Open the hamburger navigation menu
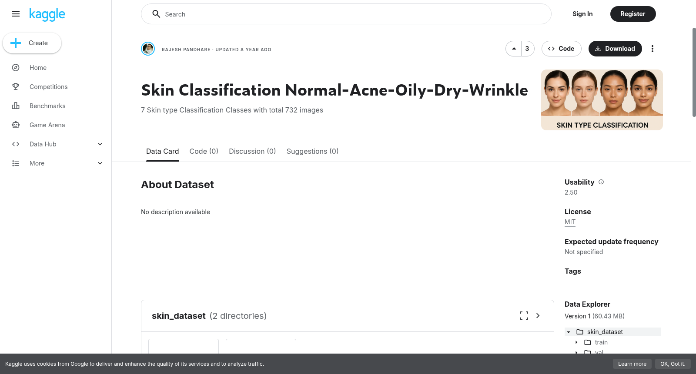Image resolution: width=696 pixels, height=374 pixels. [x=16, y=14]
